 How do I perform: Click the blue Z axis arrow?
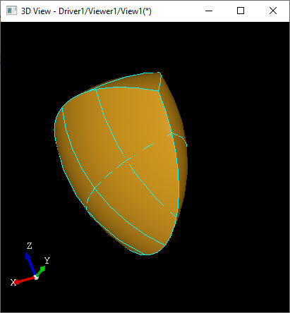30,263
